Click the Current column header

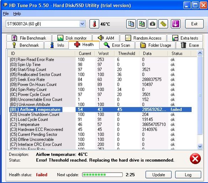point(85,54)
